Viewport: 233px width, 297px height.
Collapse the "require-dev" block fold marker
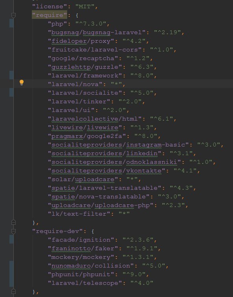13,231
